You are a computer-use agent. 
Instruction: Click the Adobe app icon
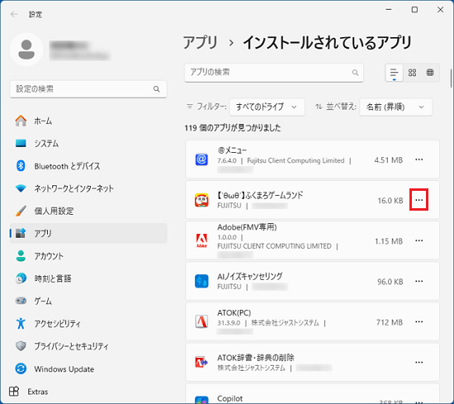coord(201,240)
